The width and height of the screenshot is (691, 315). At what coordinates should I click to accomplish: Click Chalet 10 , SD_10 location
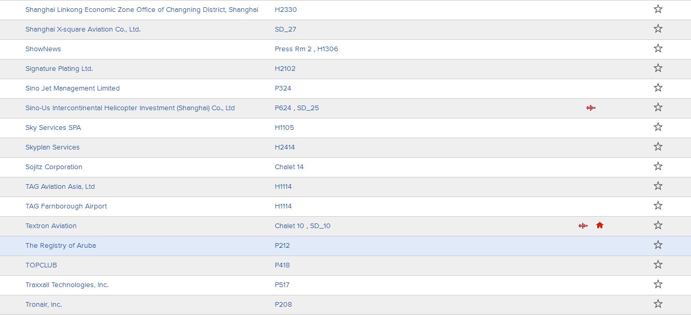pos(303,226)
